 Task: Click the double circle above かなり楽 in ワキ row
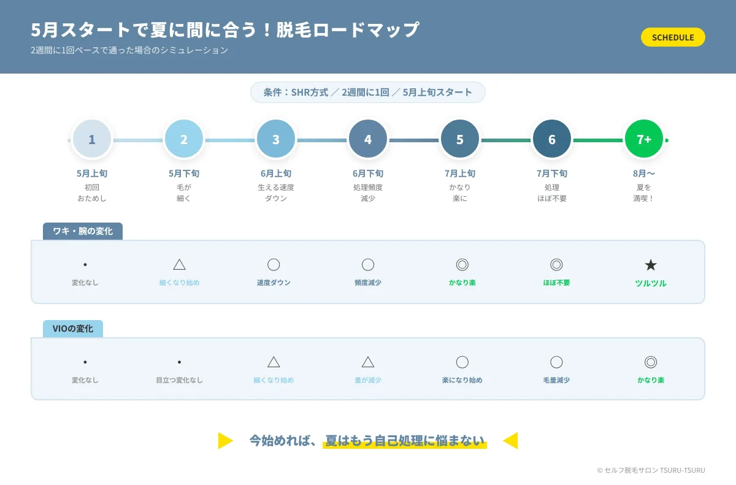tap(462, 265)
